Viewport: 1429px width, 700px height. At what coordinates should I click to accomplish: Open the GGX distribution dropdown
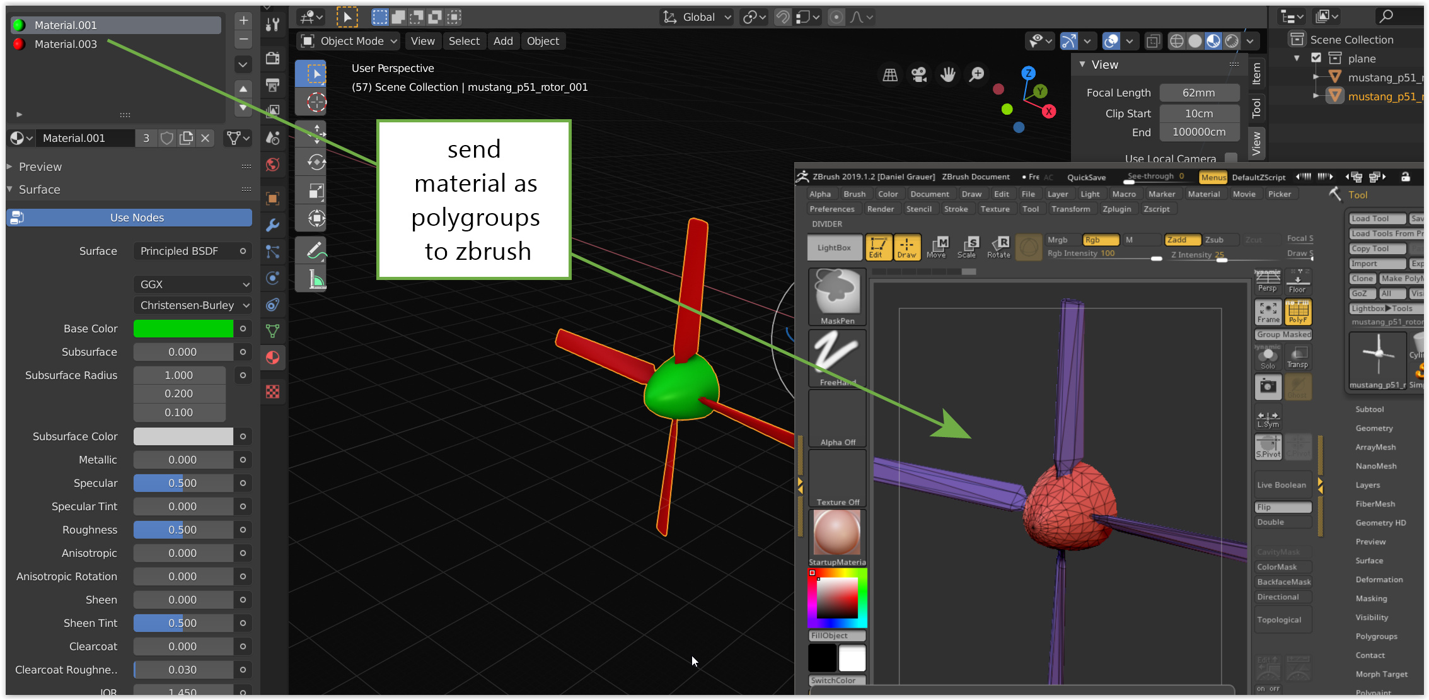pos(193,284)
